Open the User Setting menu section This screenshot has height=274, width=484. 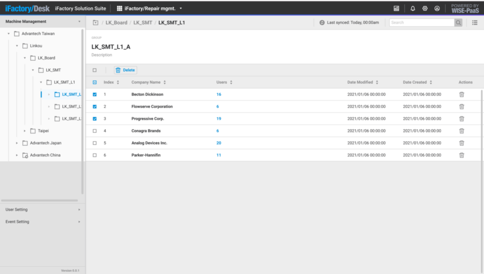click(42, 210)
